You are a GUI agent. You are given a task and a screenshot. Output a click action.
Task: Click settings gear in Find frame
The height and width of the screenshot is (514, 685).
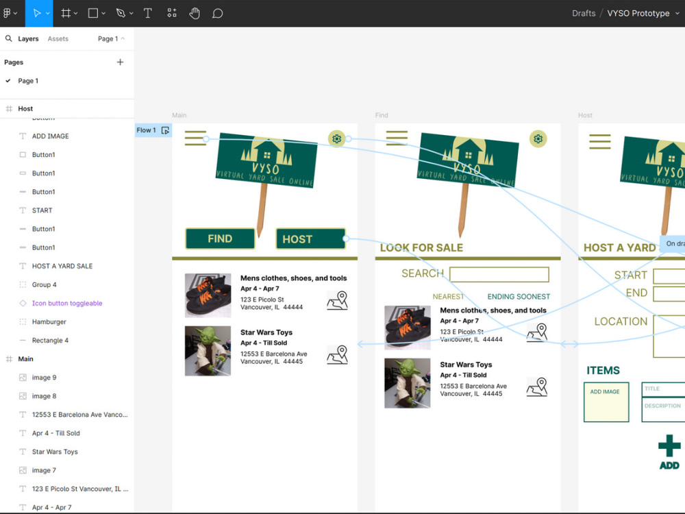(538, 139)
